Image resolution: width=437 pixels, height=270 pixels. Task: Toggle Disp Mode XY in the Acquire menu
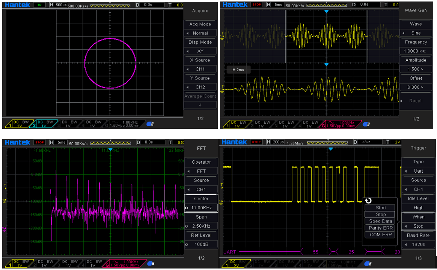[x=200, y=51]
